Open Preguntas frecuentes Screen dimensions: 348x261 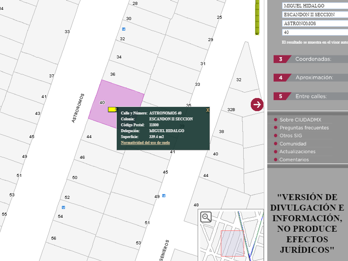304,128
